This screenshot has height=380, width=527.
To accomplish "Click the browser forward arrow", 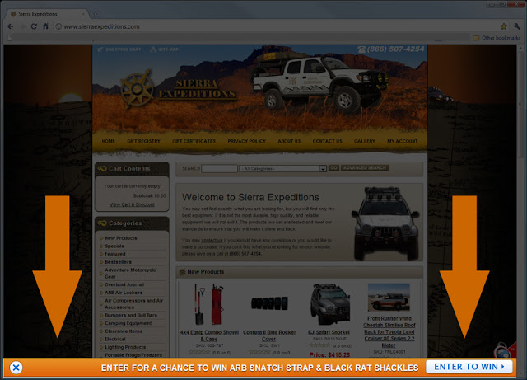I will tap(22, 26).
